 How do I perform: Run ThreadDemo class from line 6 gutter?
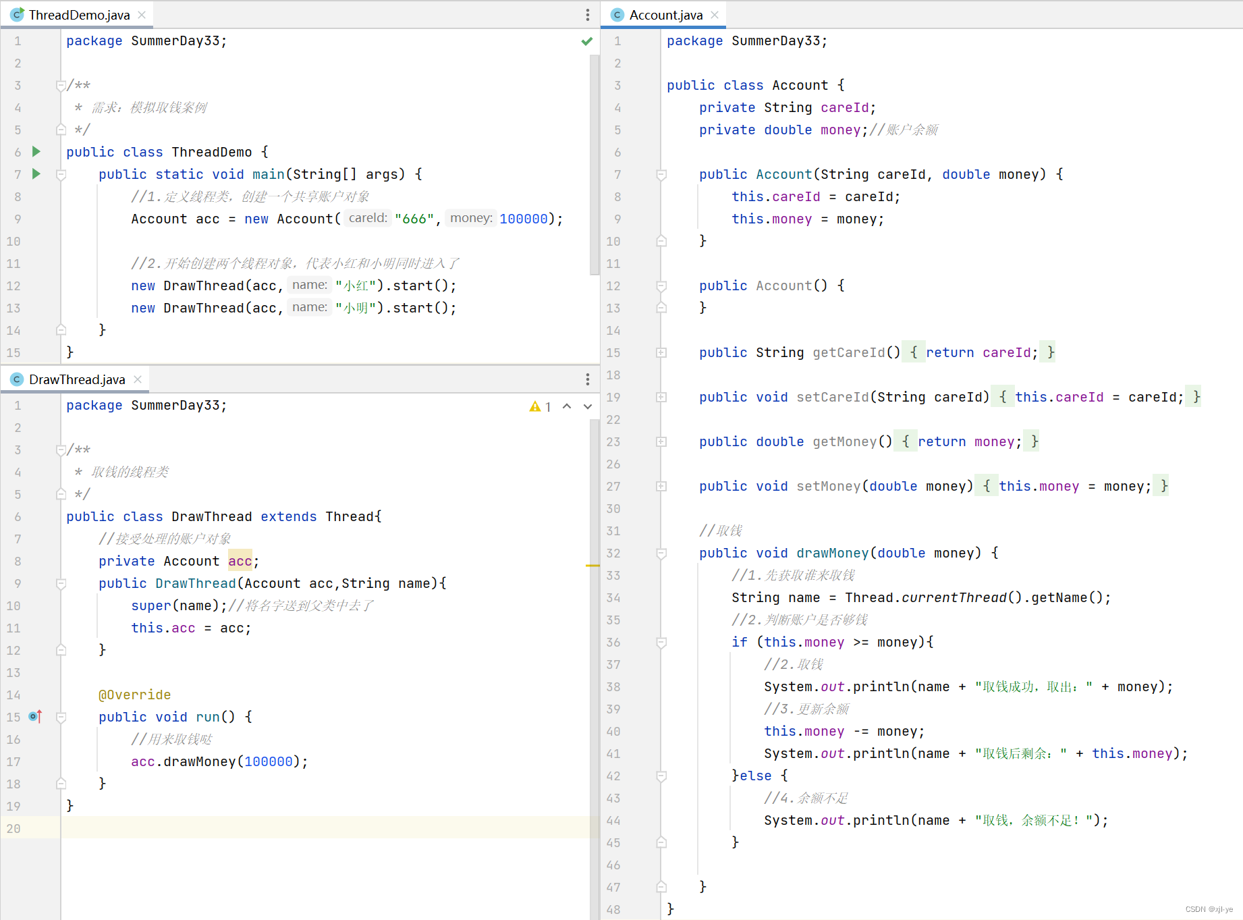(36, 152)
